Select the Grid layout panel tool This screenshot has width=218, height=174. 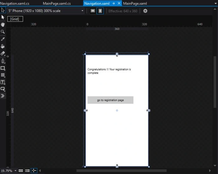3,75
